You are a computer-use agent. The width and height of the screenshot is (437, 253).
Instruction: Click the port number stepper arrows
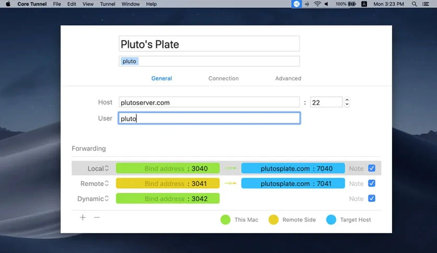pyautogui.click(x=347, y=102)
